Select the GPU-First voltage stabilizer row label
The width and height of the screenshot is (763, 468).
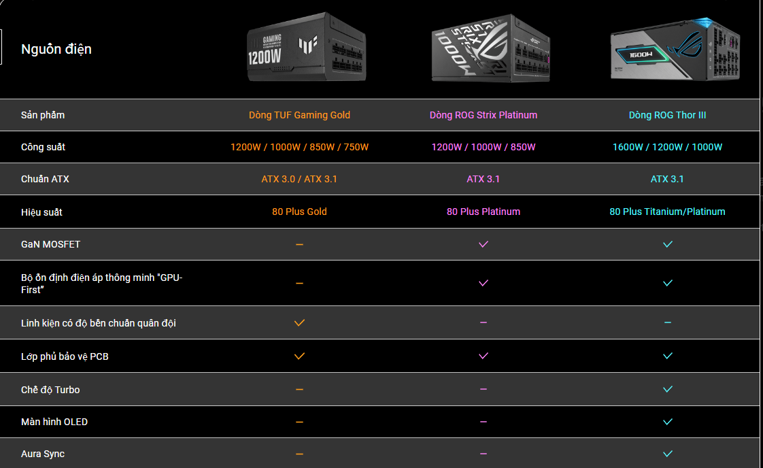click(102, 284)
